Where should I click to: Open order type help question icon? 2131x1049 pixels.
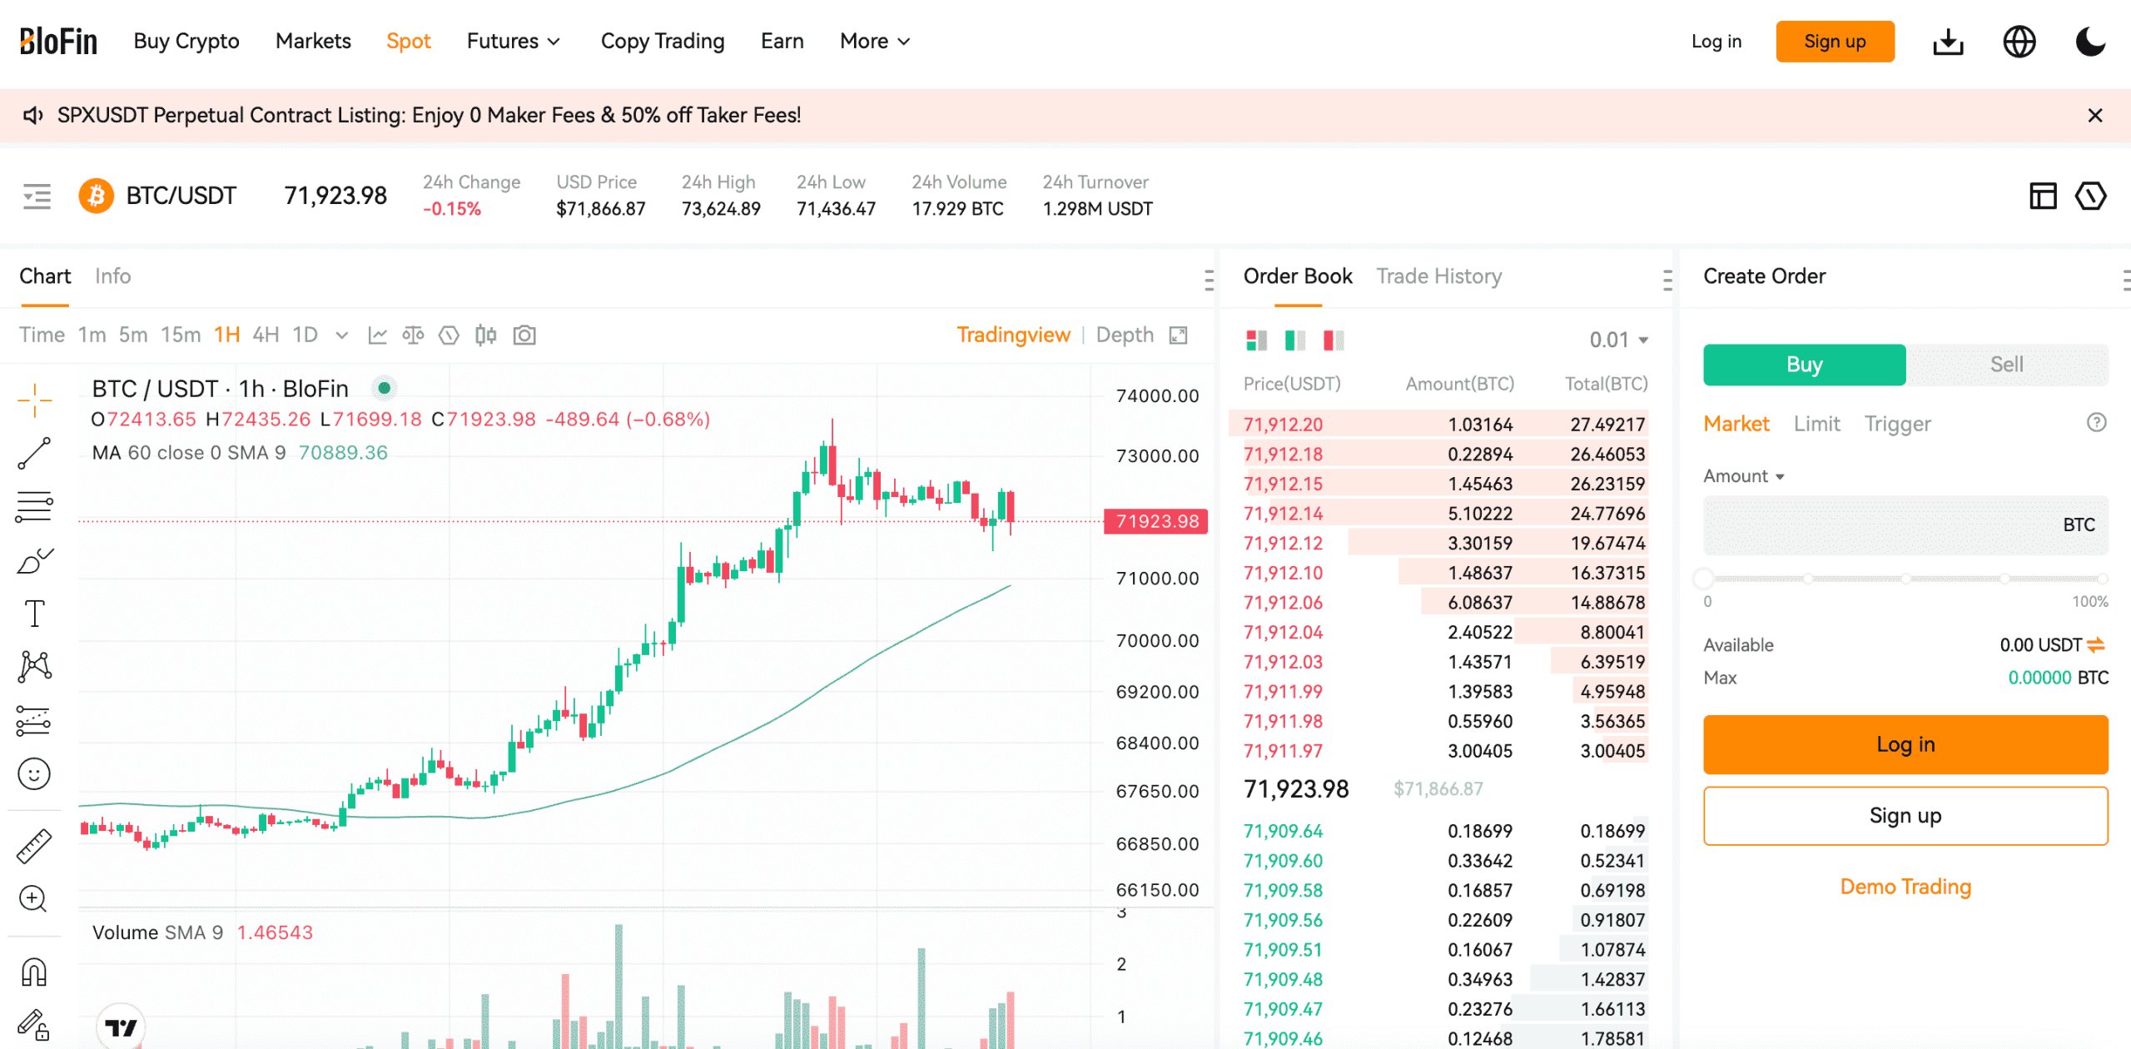2097,423
